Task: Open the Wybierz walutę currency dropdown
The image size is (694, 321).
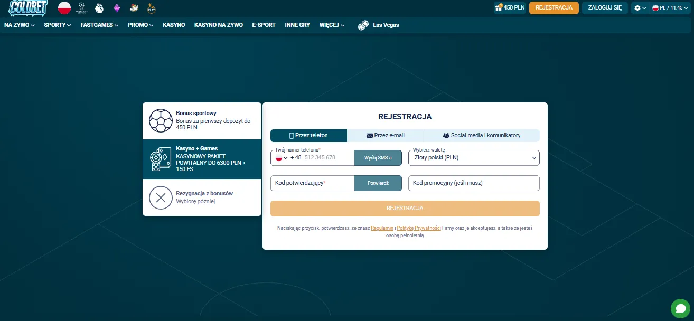Action: [474, 157]
